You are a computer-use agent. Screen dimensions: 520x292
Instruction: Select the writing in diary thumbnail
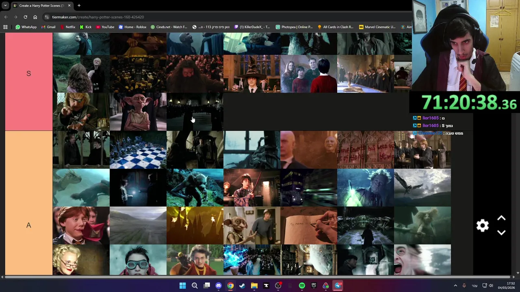pyautogui.click(x=309, y=225)
